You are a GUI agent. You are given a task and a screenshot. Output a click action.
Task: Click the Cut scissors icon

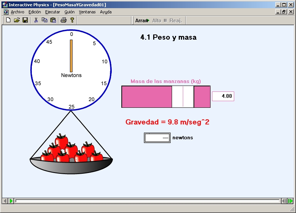[x=36, y=20]
